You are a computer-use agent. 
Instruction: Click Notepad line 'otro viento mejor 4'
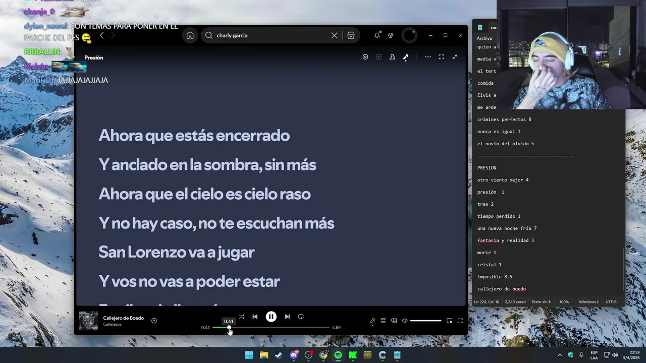(x=503, y=180)
